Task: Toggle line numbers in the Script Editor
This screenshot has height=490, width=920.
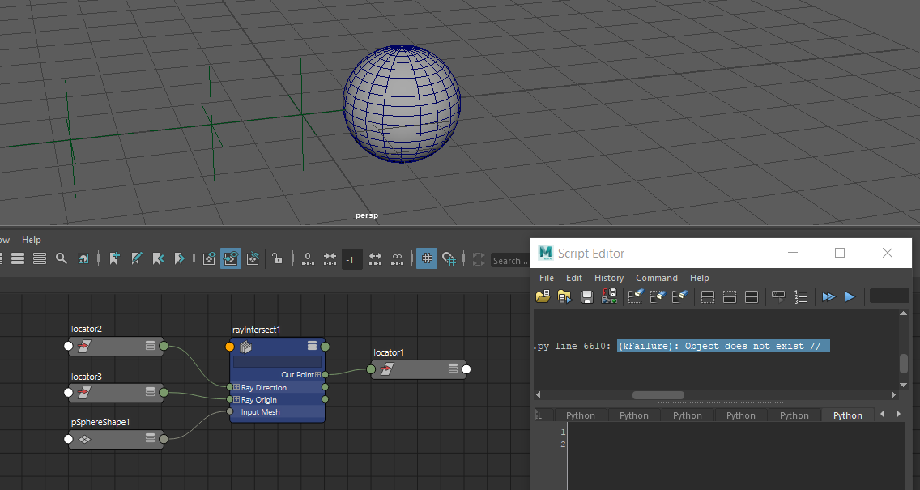Action: point(801,296)
